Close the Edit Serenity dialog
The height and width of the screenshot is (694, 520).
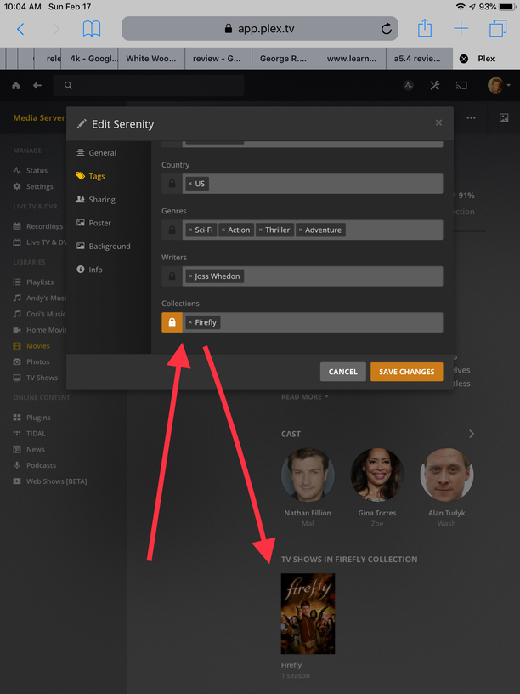438,122
